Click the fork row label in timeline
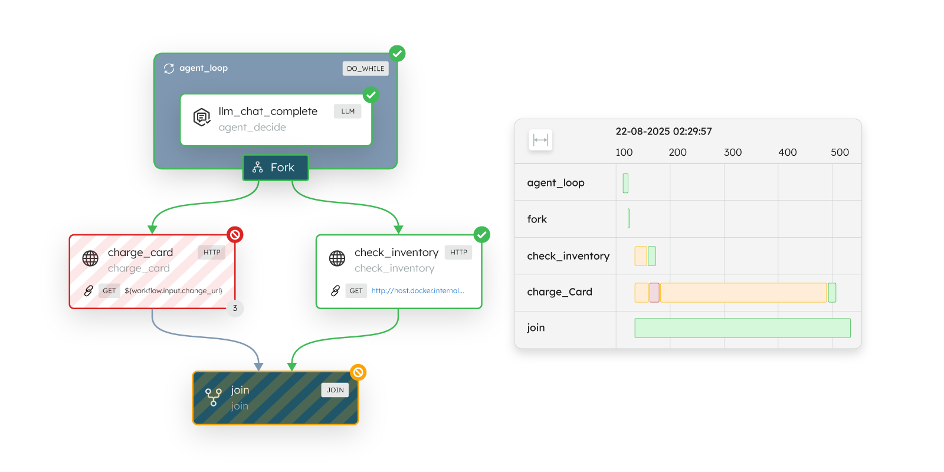This screenshot has height=472, width=944. click(x=537, y=219)
